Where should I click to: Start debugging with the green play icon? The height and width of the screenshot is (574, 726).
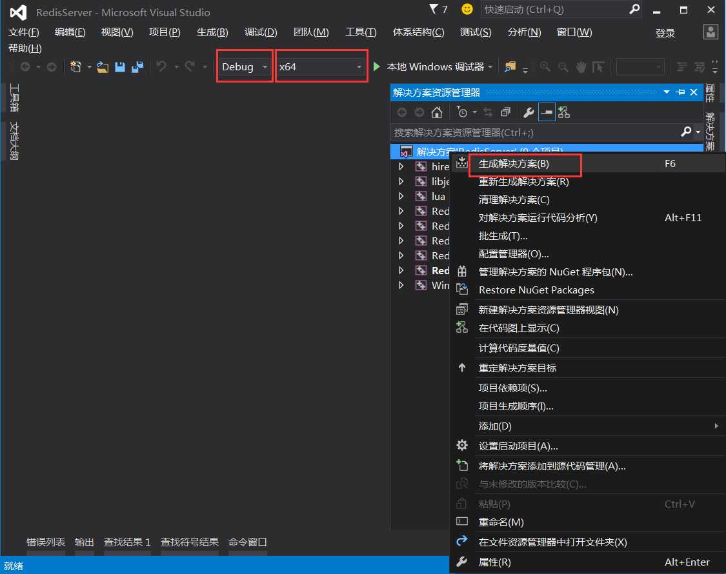pos(376,67)
